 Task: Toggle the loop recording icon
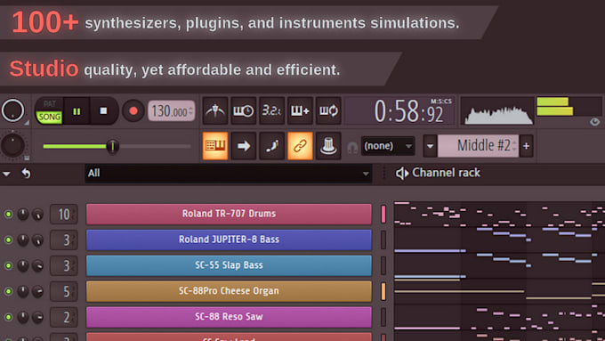[328, 110]
